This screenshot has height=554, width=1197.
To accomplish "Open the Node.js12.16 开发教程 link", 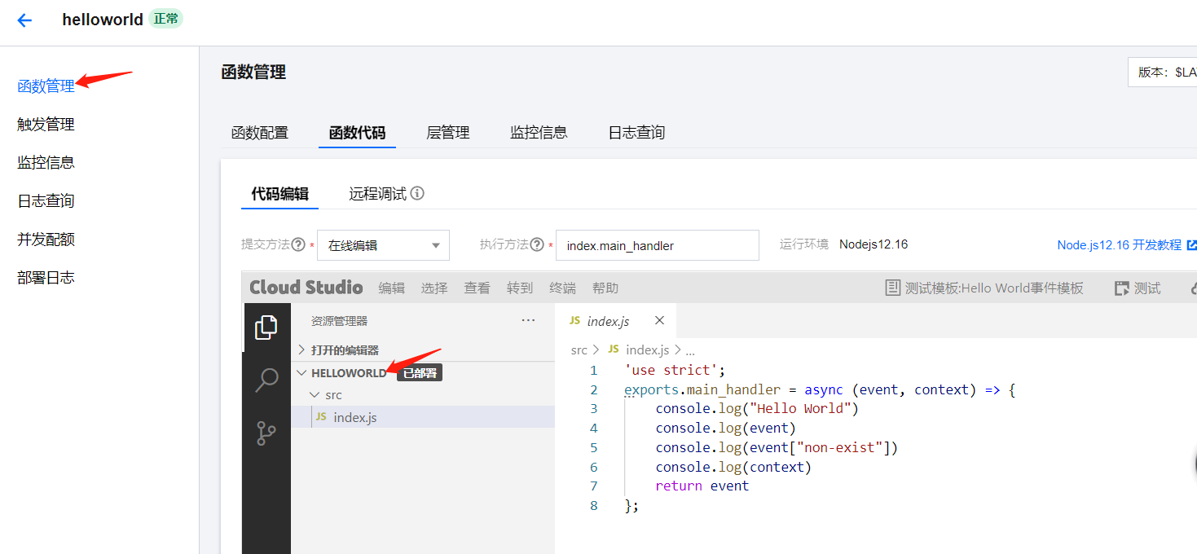I will tap(1119, 245).
